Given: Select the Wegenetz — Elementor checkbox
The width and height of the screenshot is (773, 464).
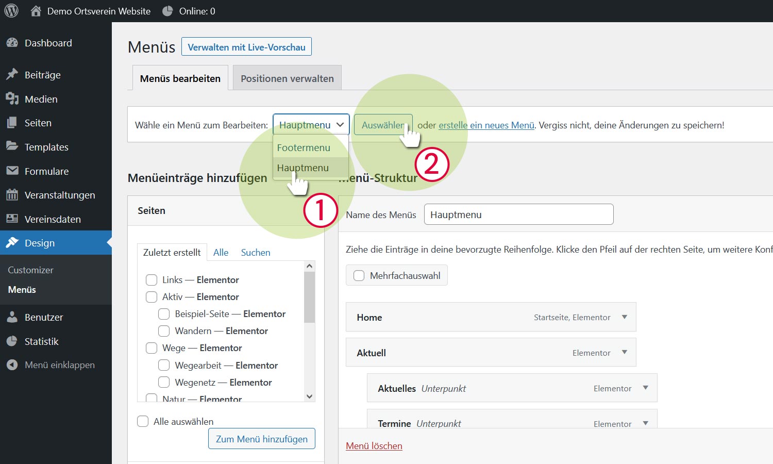Looking at the screenshot, I should (x=164, y=382).
